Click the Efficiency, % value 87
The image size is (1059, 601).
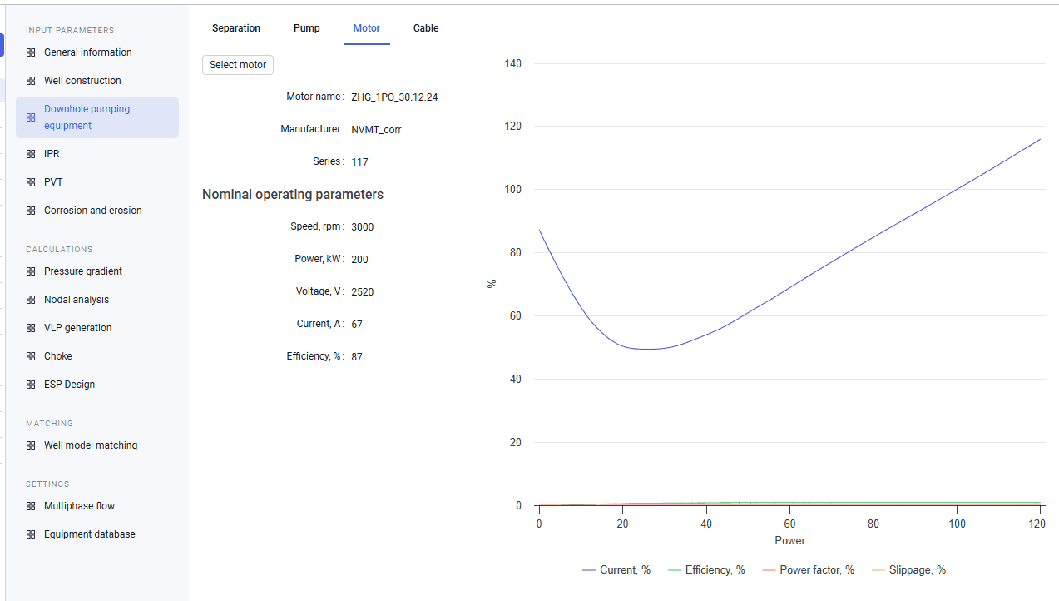click(x=357, y=357)
